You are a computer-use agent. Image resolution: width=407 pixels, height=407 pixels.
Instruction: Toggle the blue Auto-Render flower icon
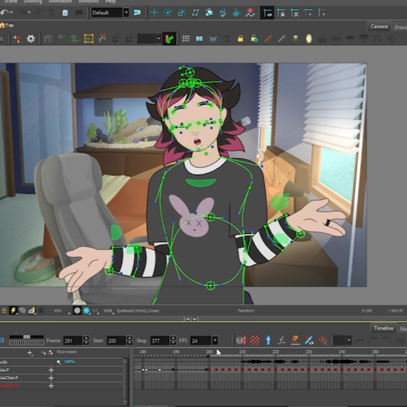[x=86, y=311]
